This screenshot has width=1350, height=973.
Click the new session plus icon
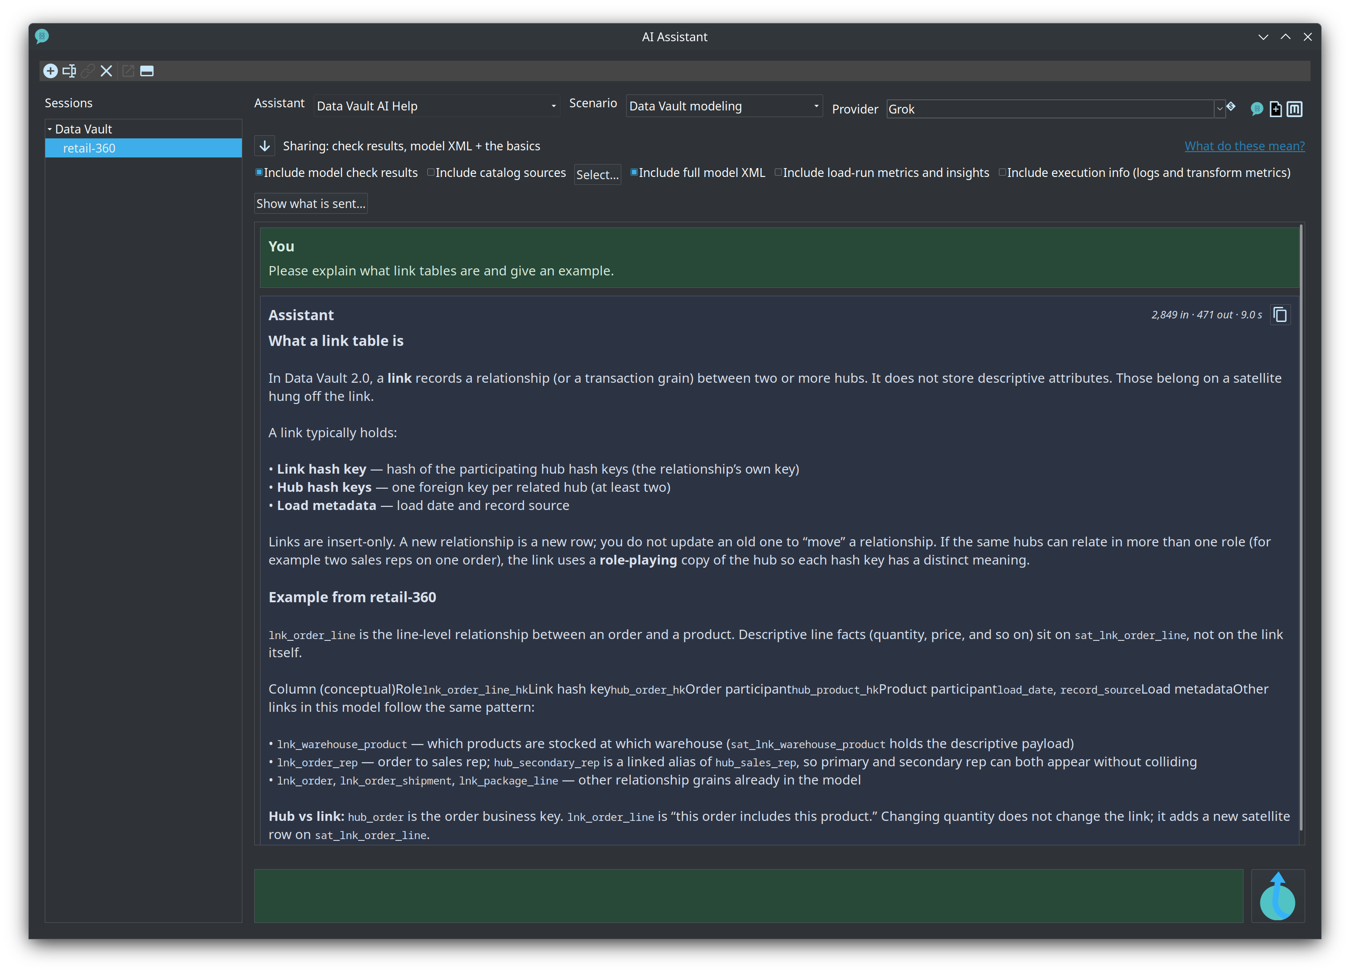coord(51,71)
